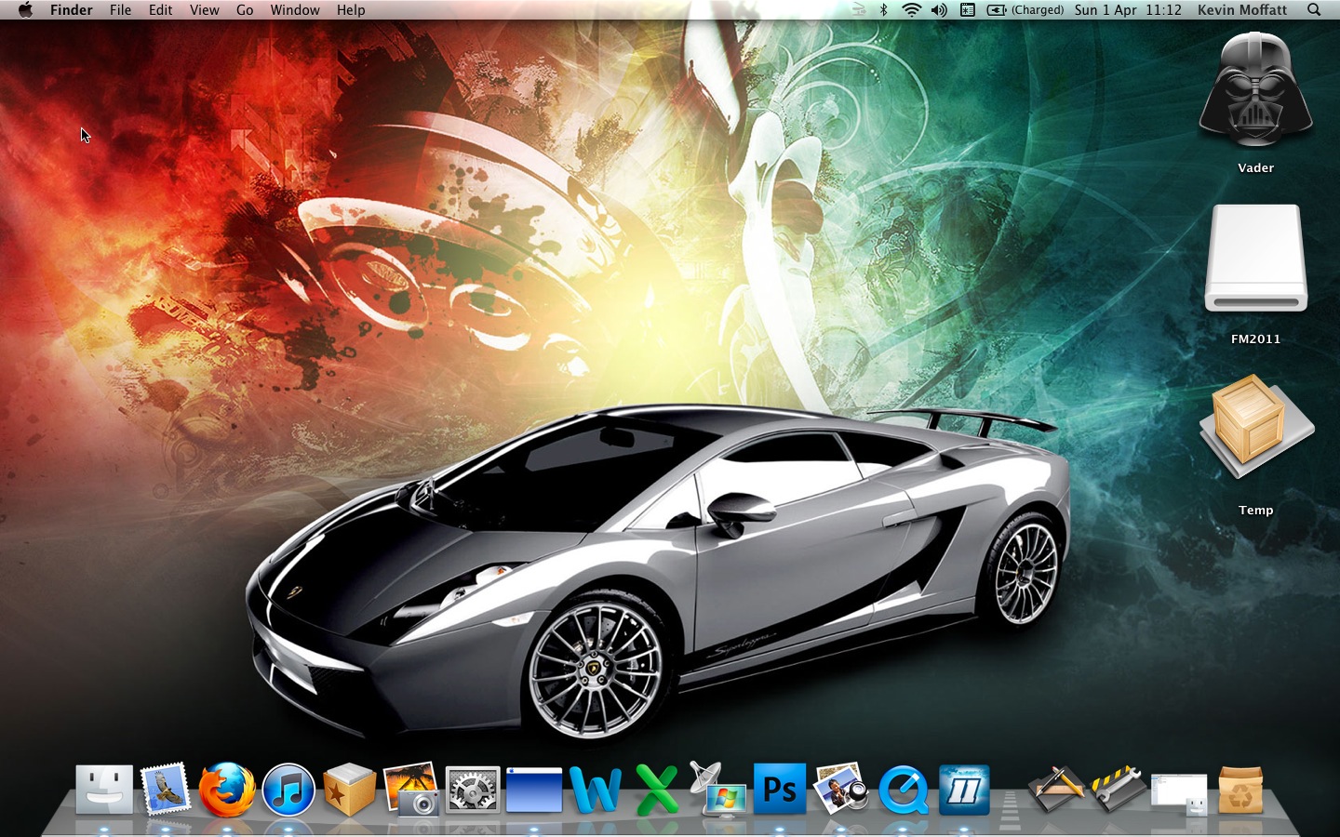Open the volume control in menu bar
The image size is (1340, 837).
(939, 10)
